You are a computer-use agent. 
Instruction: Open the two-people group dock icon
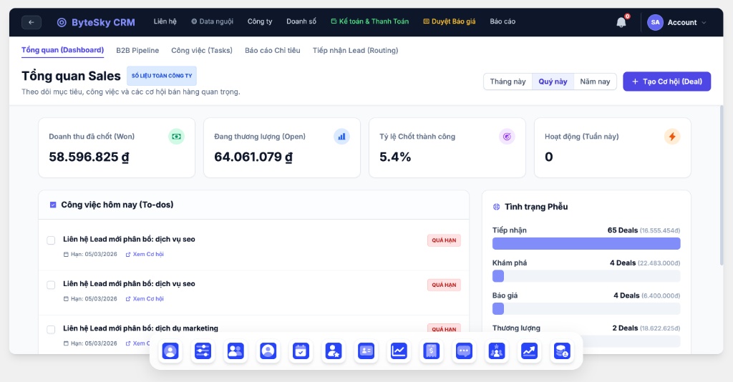[236, 351]
